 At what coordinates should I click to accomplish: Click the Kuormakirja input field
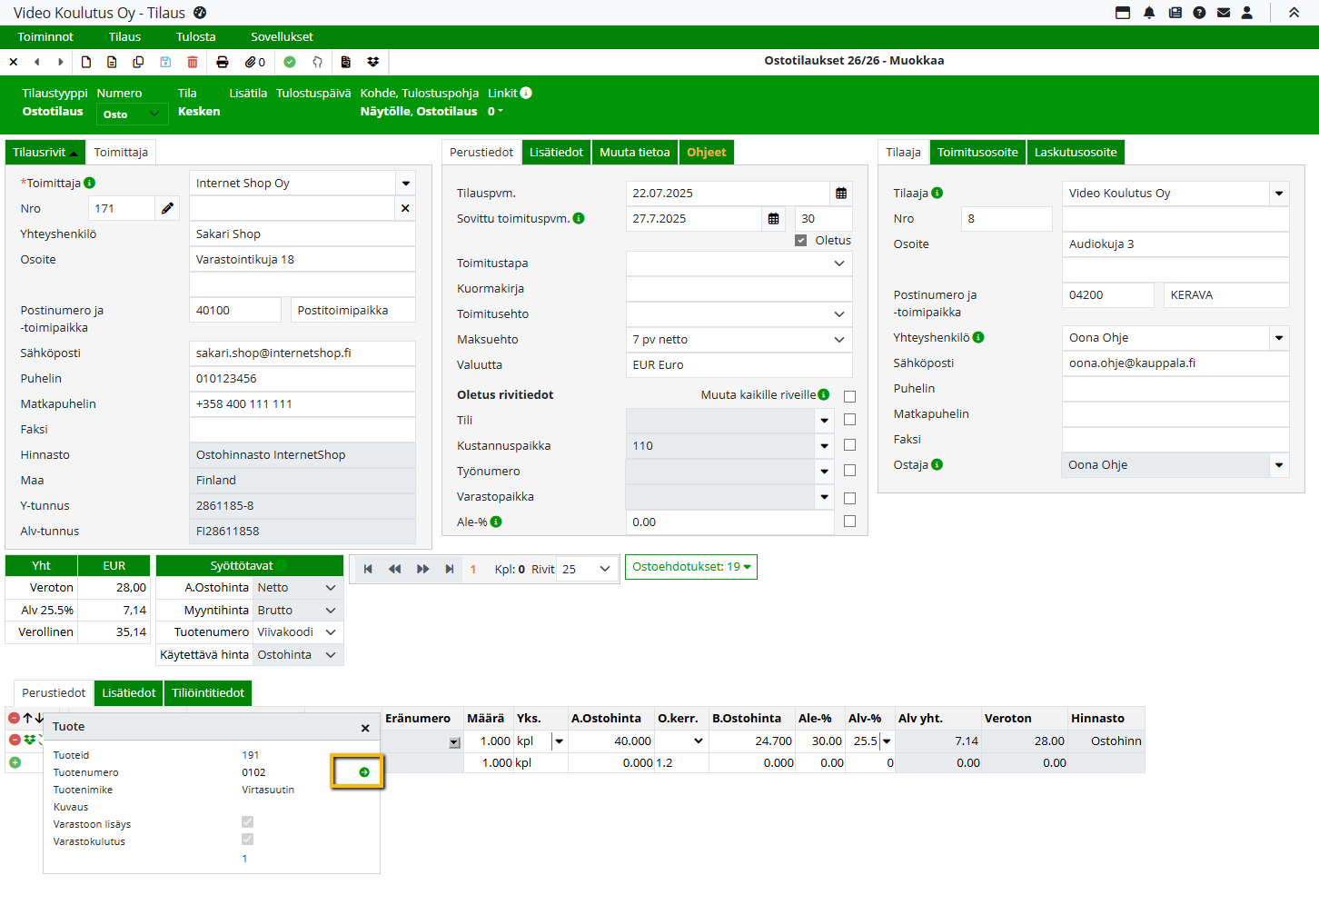point(739,289)
